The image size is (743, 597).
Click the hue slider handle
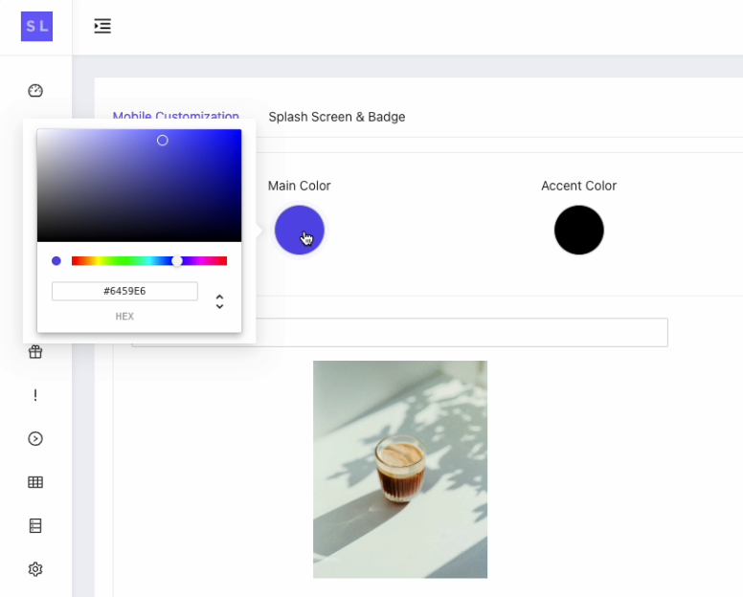[177, 261]
